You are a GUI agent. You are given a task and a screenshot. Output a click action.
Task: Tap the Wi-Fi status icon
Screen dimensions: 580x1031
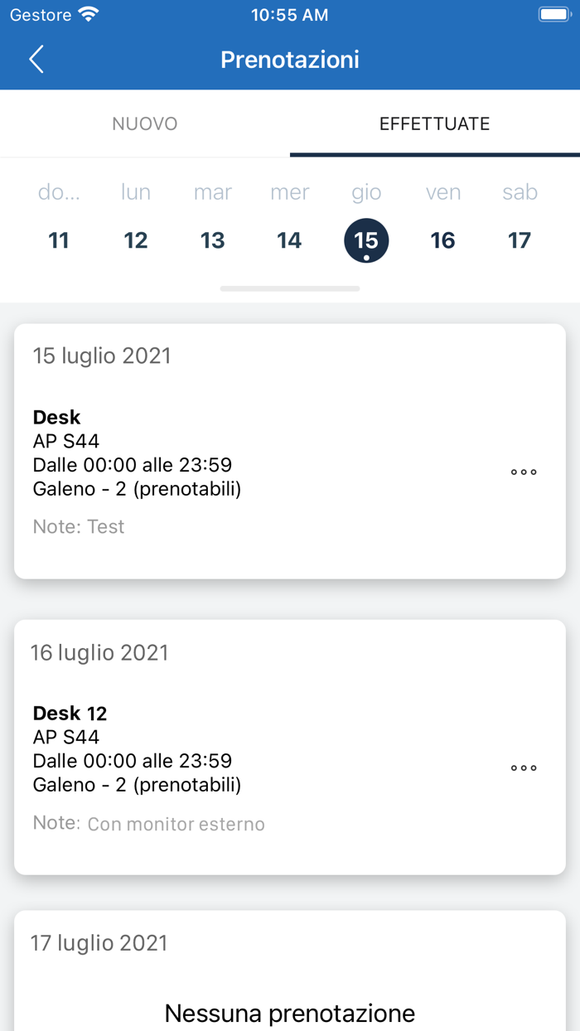click(88, 15)
